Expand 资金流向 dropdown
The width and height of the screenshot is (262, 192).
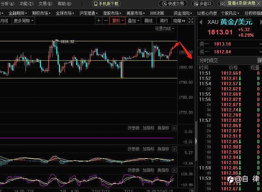183,13
